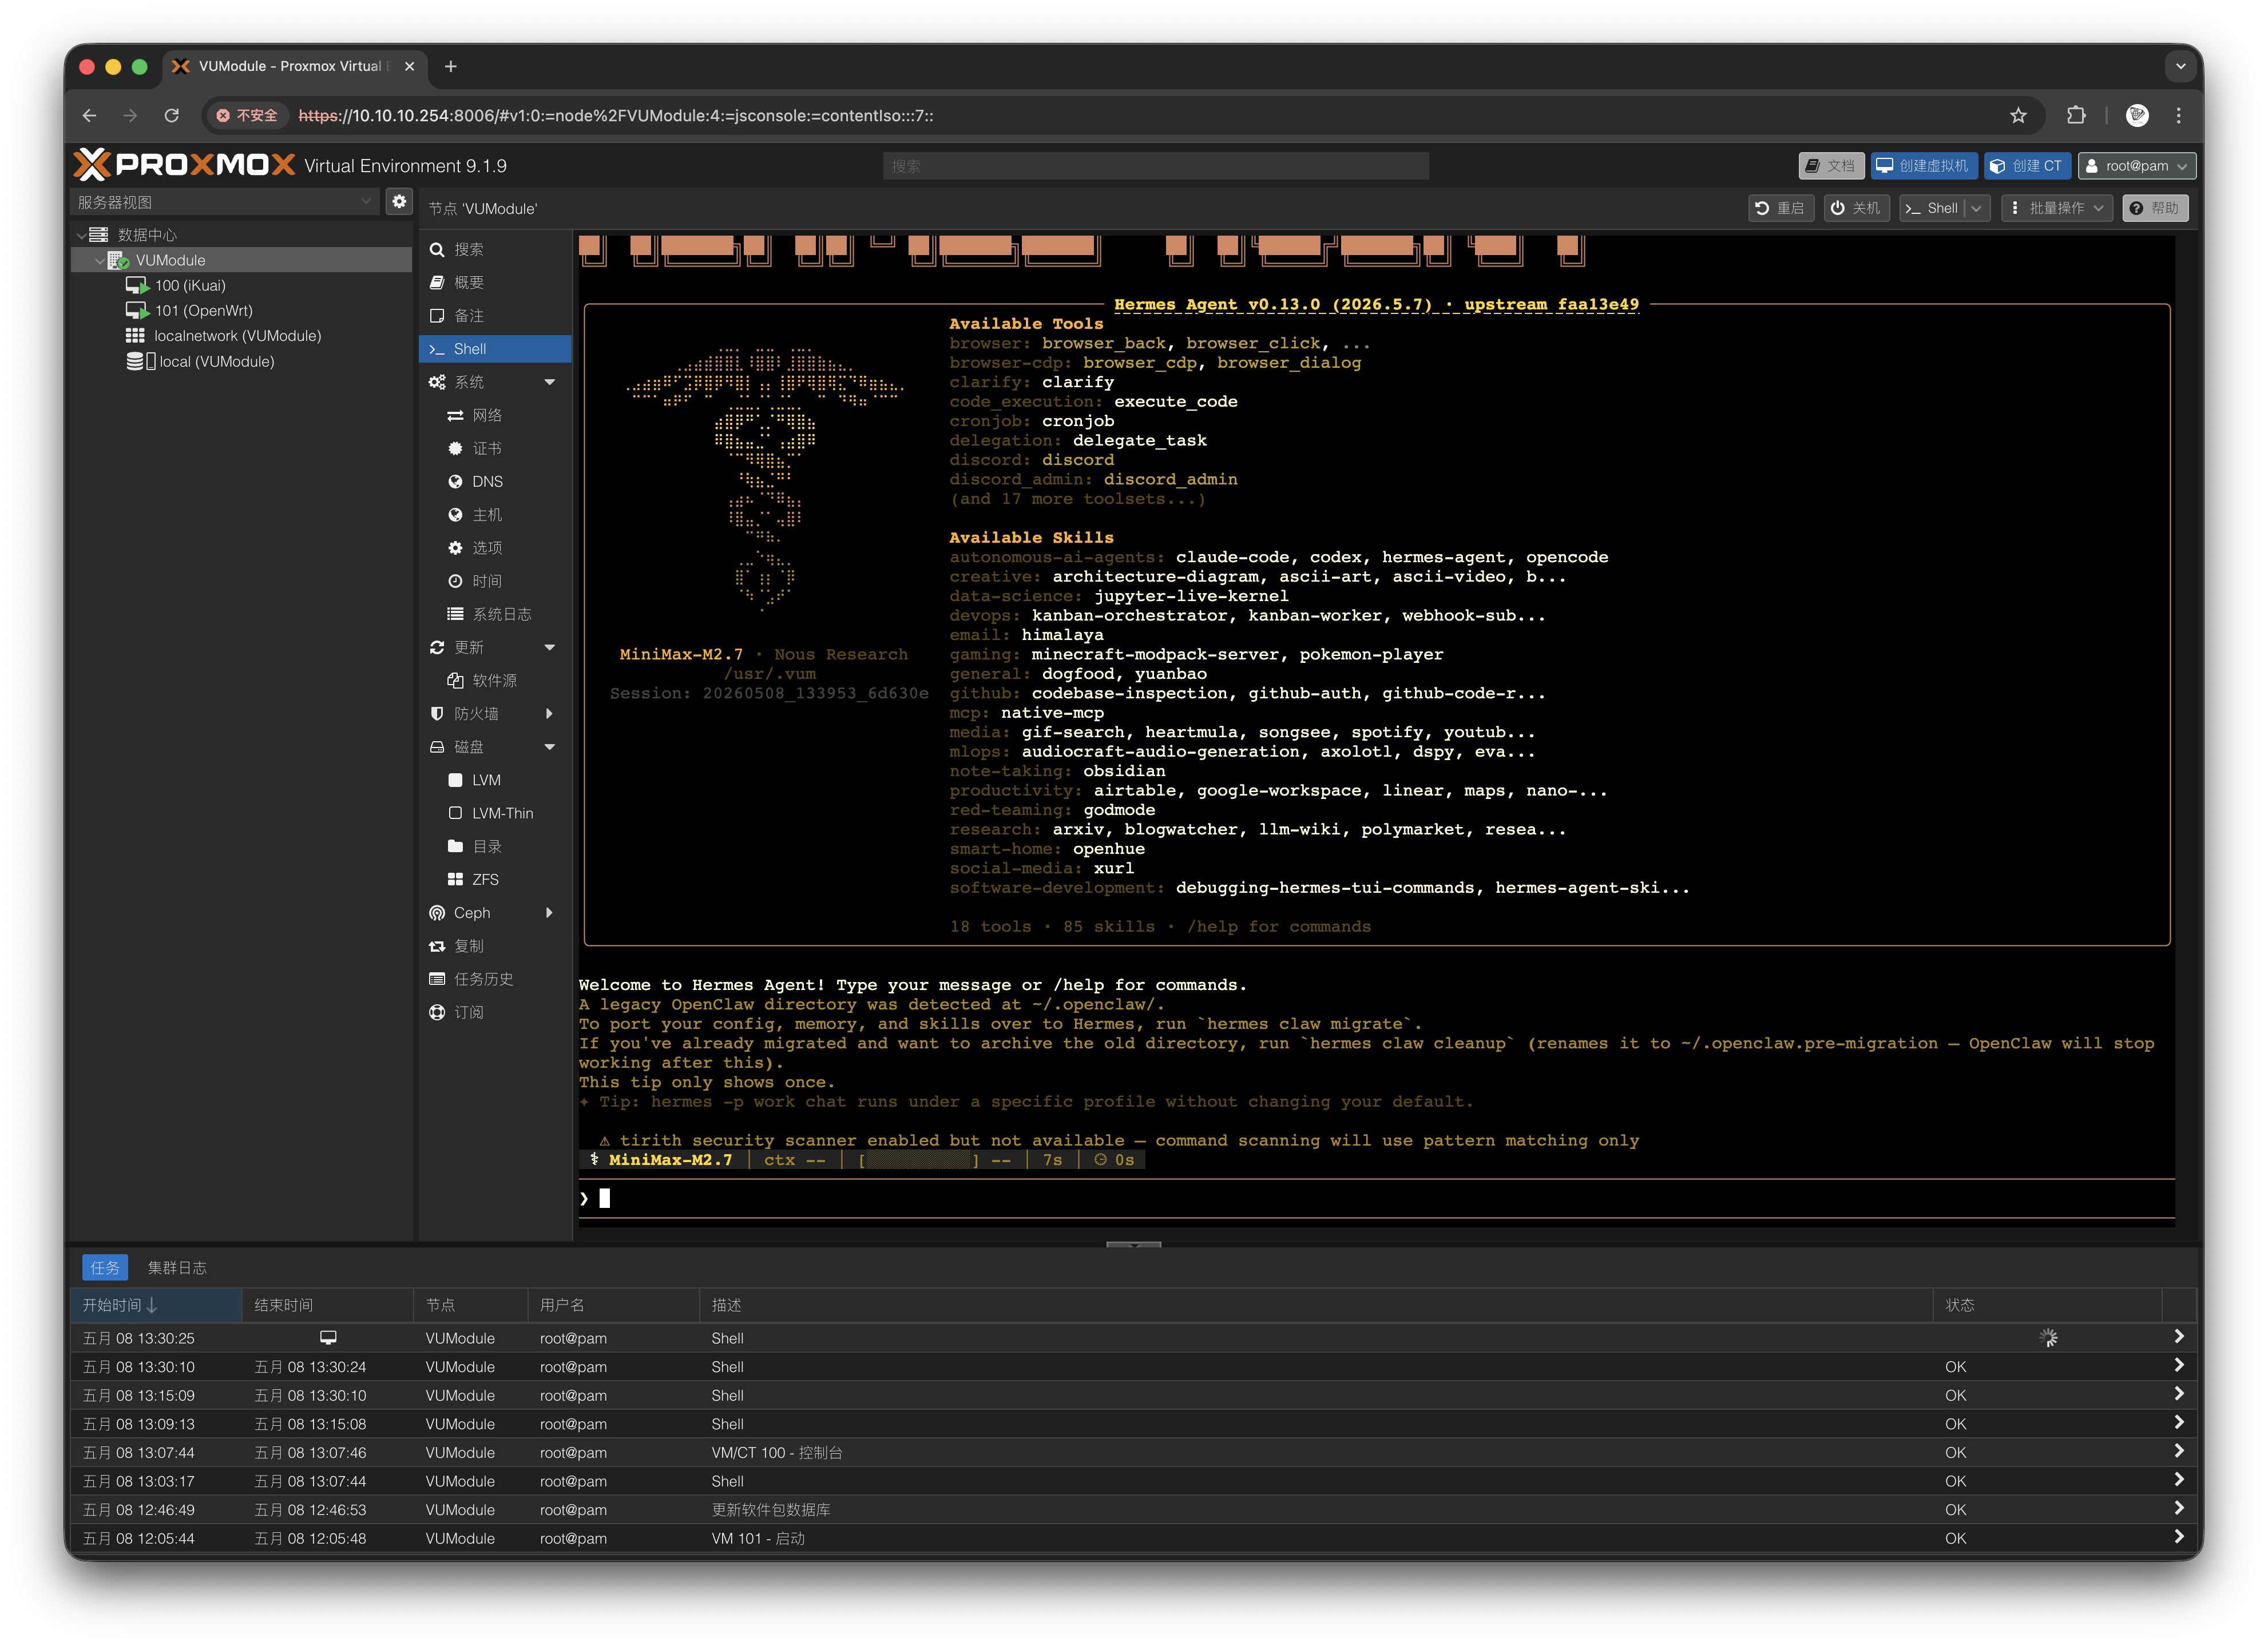Click the Hermes Agent terminal input prompt

click(x=1376, y=1198)
